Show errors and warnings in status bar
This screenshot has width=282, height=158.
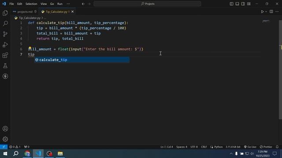[x=15, y=147]
